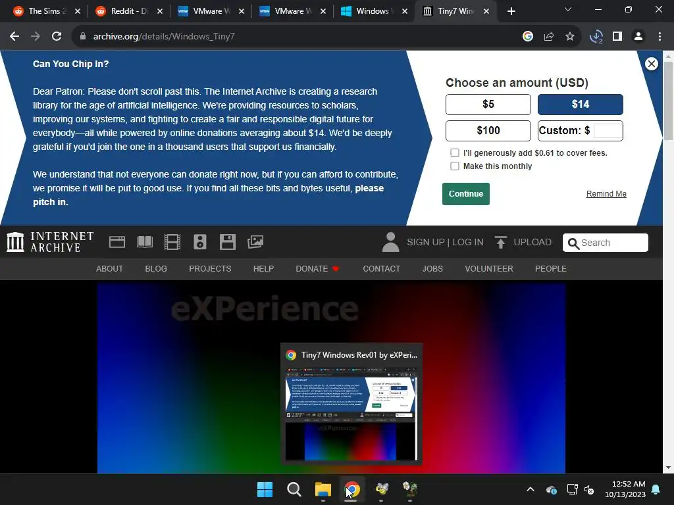The image size is (674, 505).
Task: Open a new tab with the plus button
Action: [x=511, y=12]
